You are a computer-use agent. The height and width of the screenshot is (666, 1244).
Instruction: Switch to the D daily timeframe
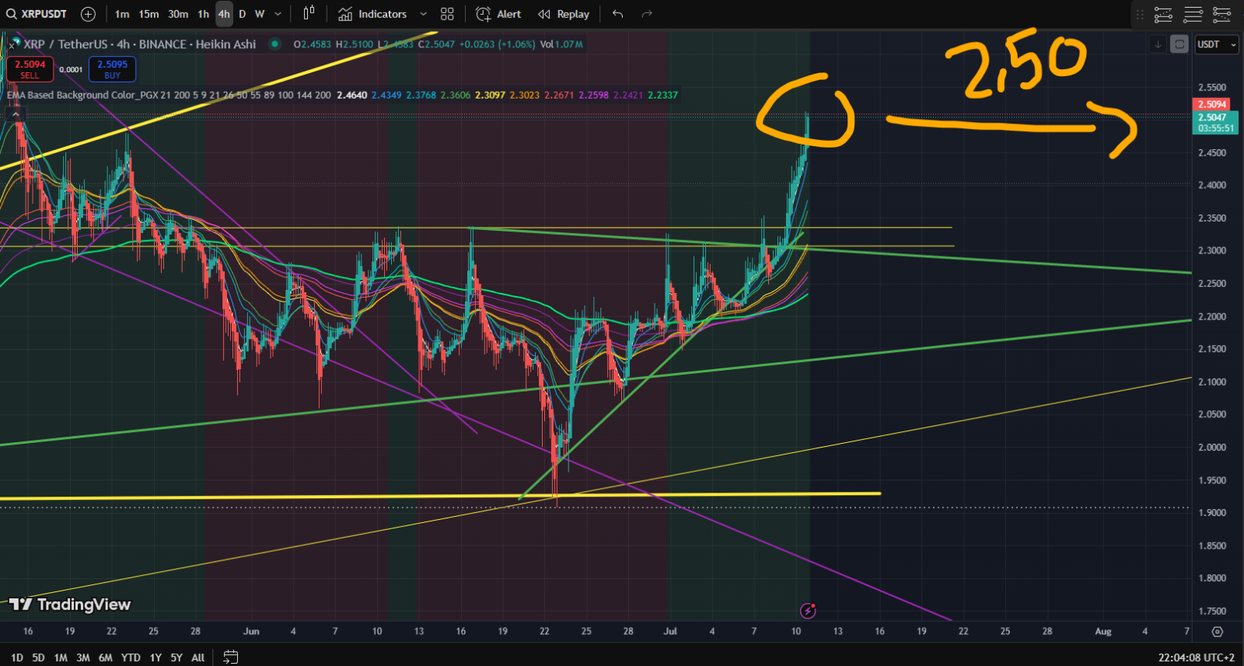tap(243, 14)
